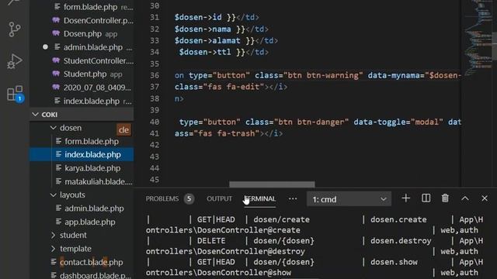Click the problems count badge 5

(x=189, y=199)
